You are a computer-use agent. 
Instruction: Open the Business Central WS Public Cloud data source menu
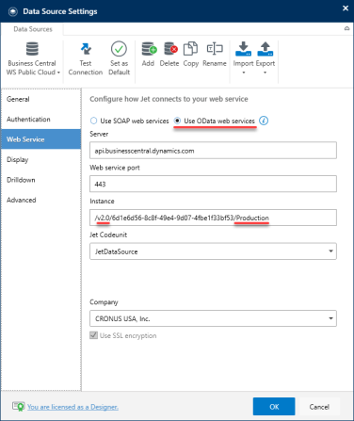pos(32,59)
